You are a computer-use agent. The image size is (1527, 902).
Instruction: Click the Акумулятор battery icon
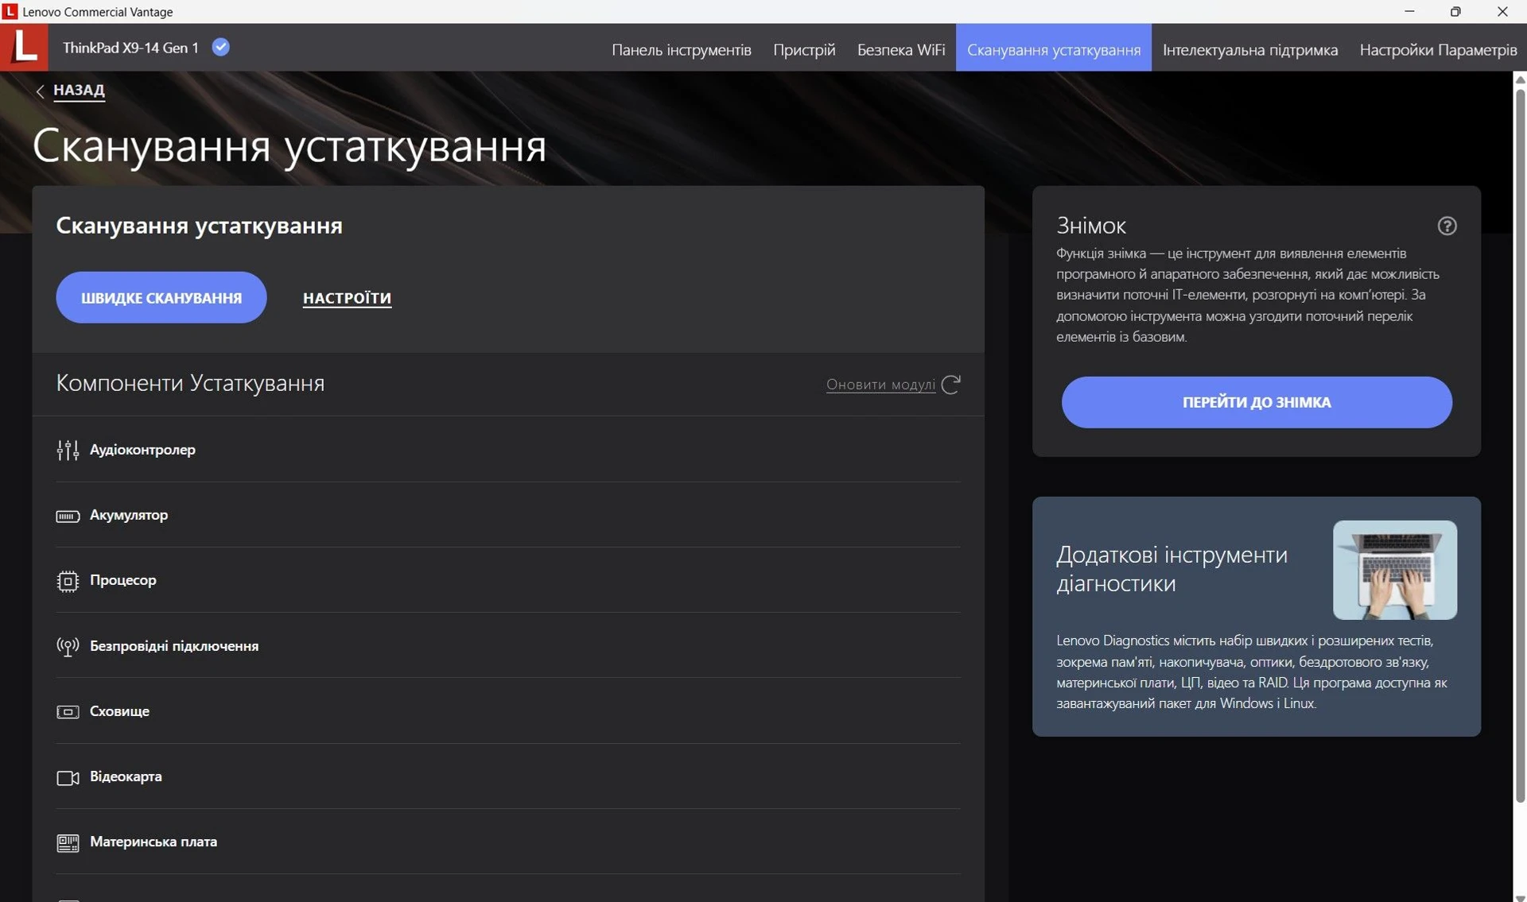(x=68, y=516)
